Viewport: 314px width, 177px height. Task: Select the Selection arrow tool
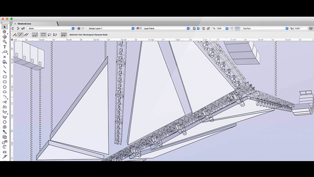coord(5,26)
